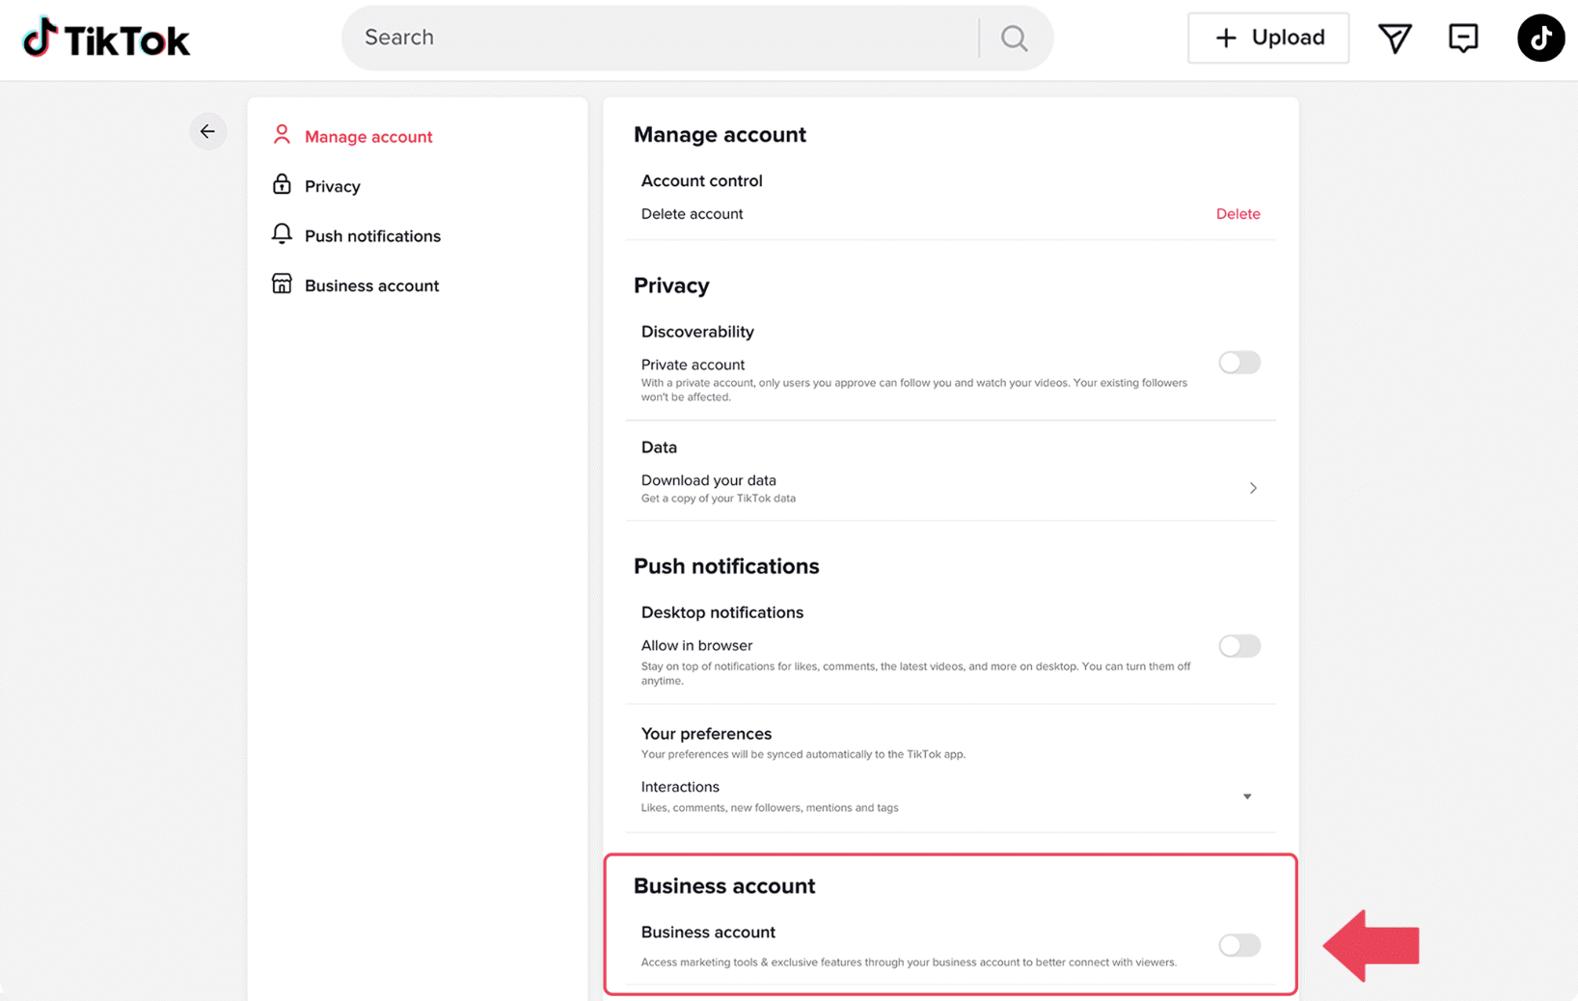The height and width of the screenshot is (1001, 1578).
Task: Click the Your preferences heading
Action: 706,734
